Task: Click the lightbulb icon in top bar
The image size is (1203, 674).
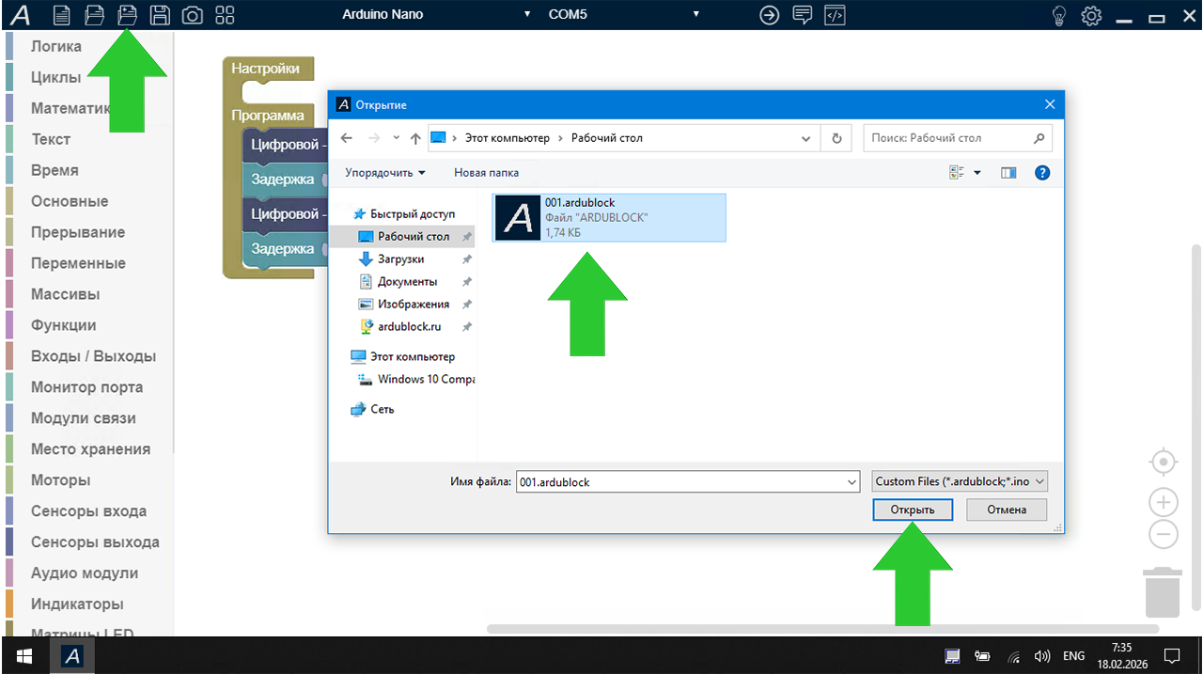Action: coord(1058,15)
